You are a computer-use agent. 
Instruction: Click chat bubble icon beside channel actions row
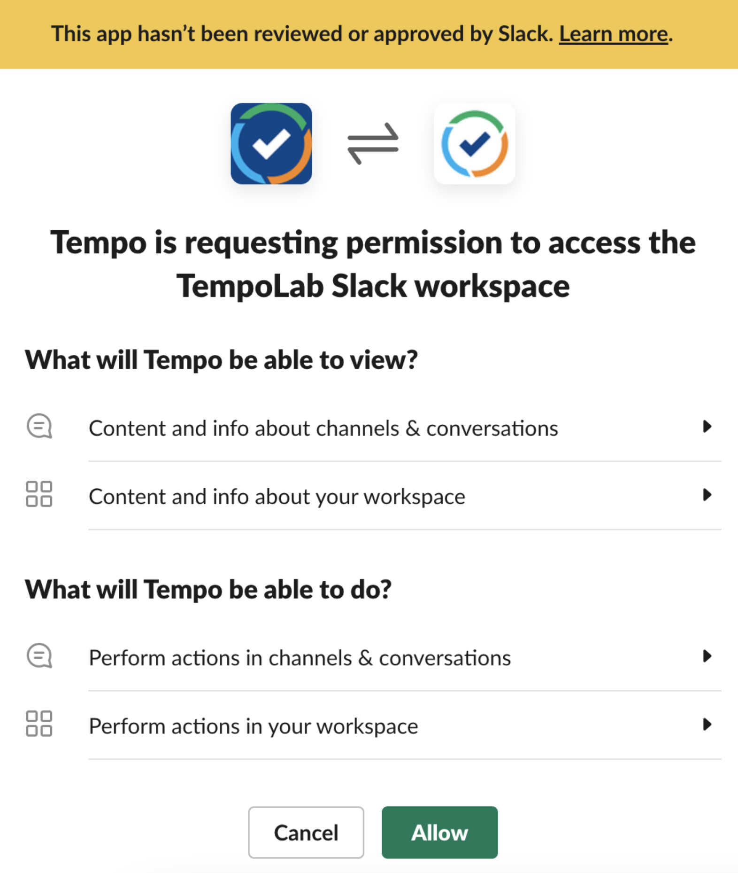click(39, 656)
